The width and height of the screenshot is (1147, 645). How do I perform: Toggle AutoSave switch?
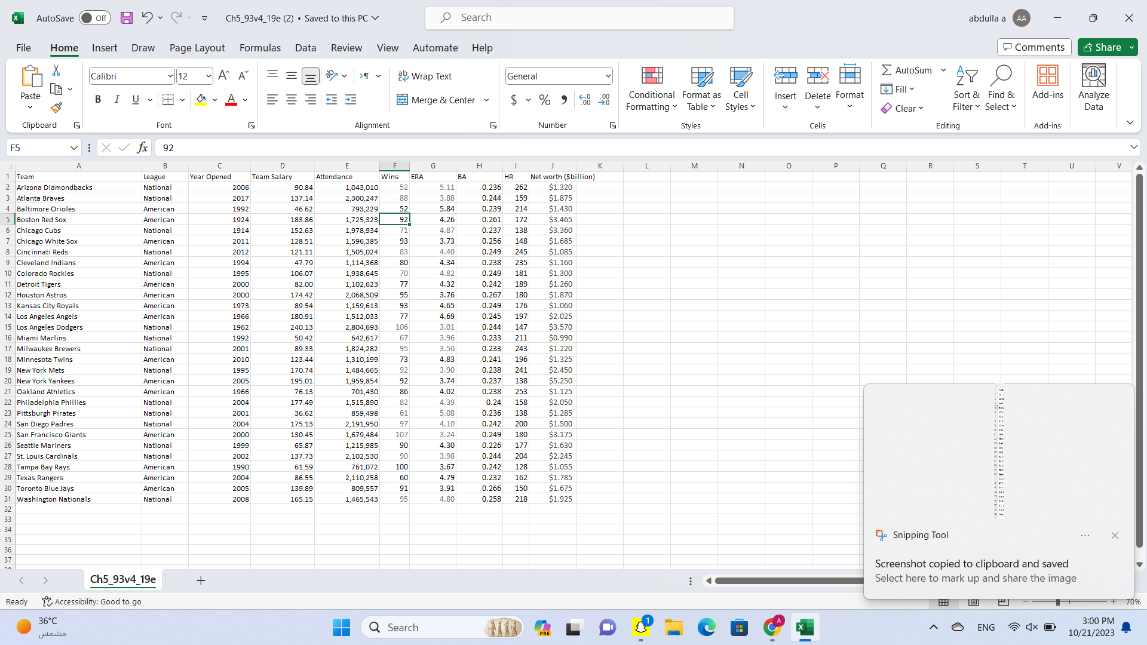94,18
